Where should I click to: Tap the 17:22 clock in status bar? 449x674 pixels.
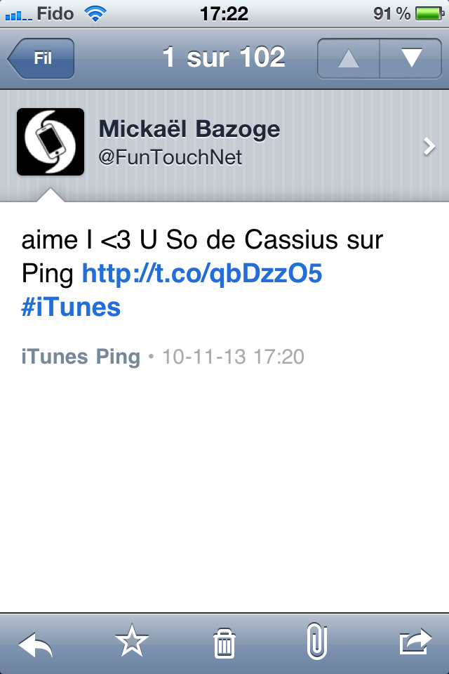click(x=224, y=14)
